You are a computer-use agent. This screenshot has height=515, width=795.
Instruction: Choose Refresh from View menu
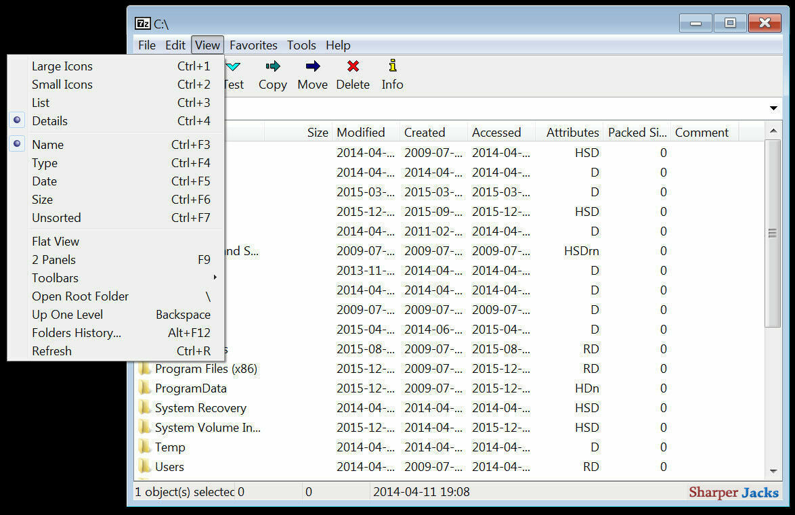(x=115, y=351)
